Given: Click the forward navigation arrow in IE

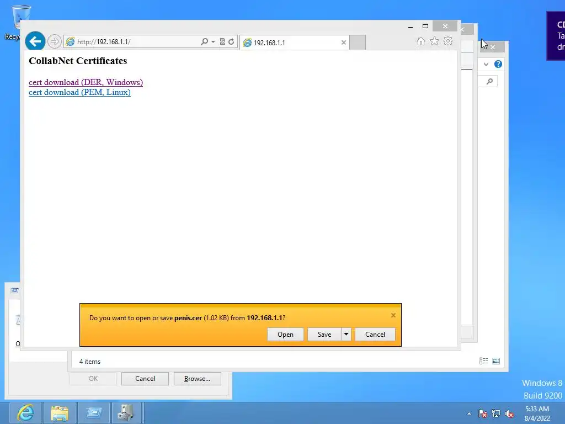Looking at the screenshot, I should (55, 41).
